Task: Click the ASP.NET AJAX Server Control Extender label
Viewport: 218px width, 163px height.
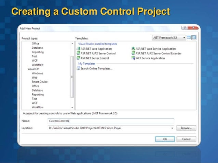Action: click(159, 53)
